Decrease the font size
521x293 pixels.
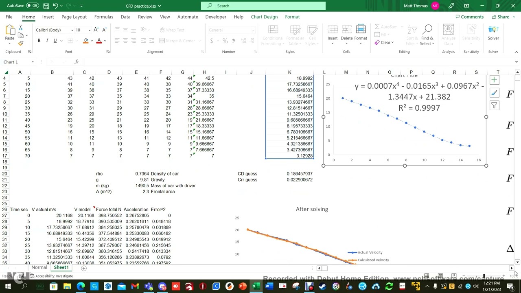104,30
